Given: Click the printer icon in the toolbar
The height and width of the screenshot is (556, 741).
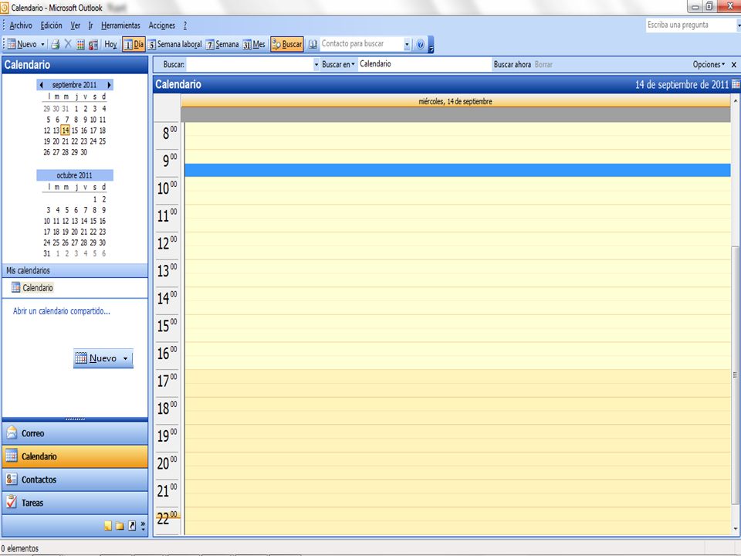Looking at the screenshot, I should tap(56, 45).
